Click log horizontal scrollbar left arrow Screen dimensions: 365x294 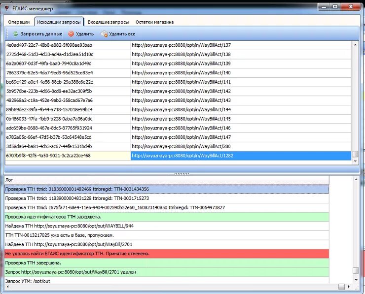(8, 287)
